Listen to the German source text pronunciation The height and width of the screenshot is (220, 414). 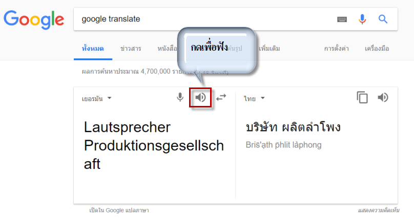200,98
